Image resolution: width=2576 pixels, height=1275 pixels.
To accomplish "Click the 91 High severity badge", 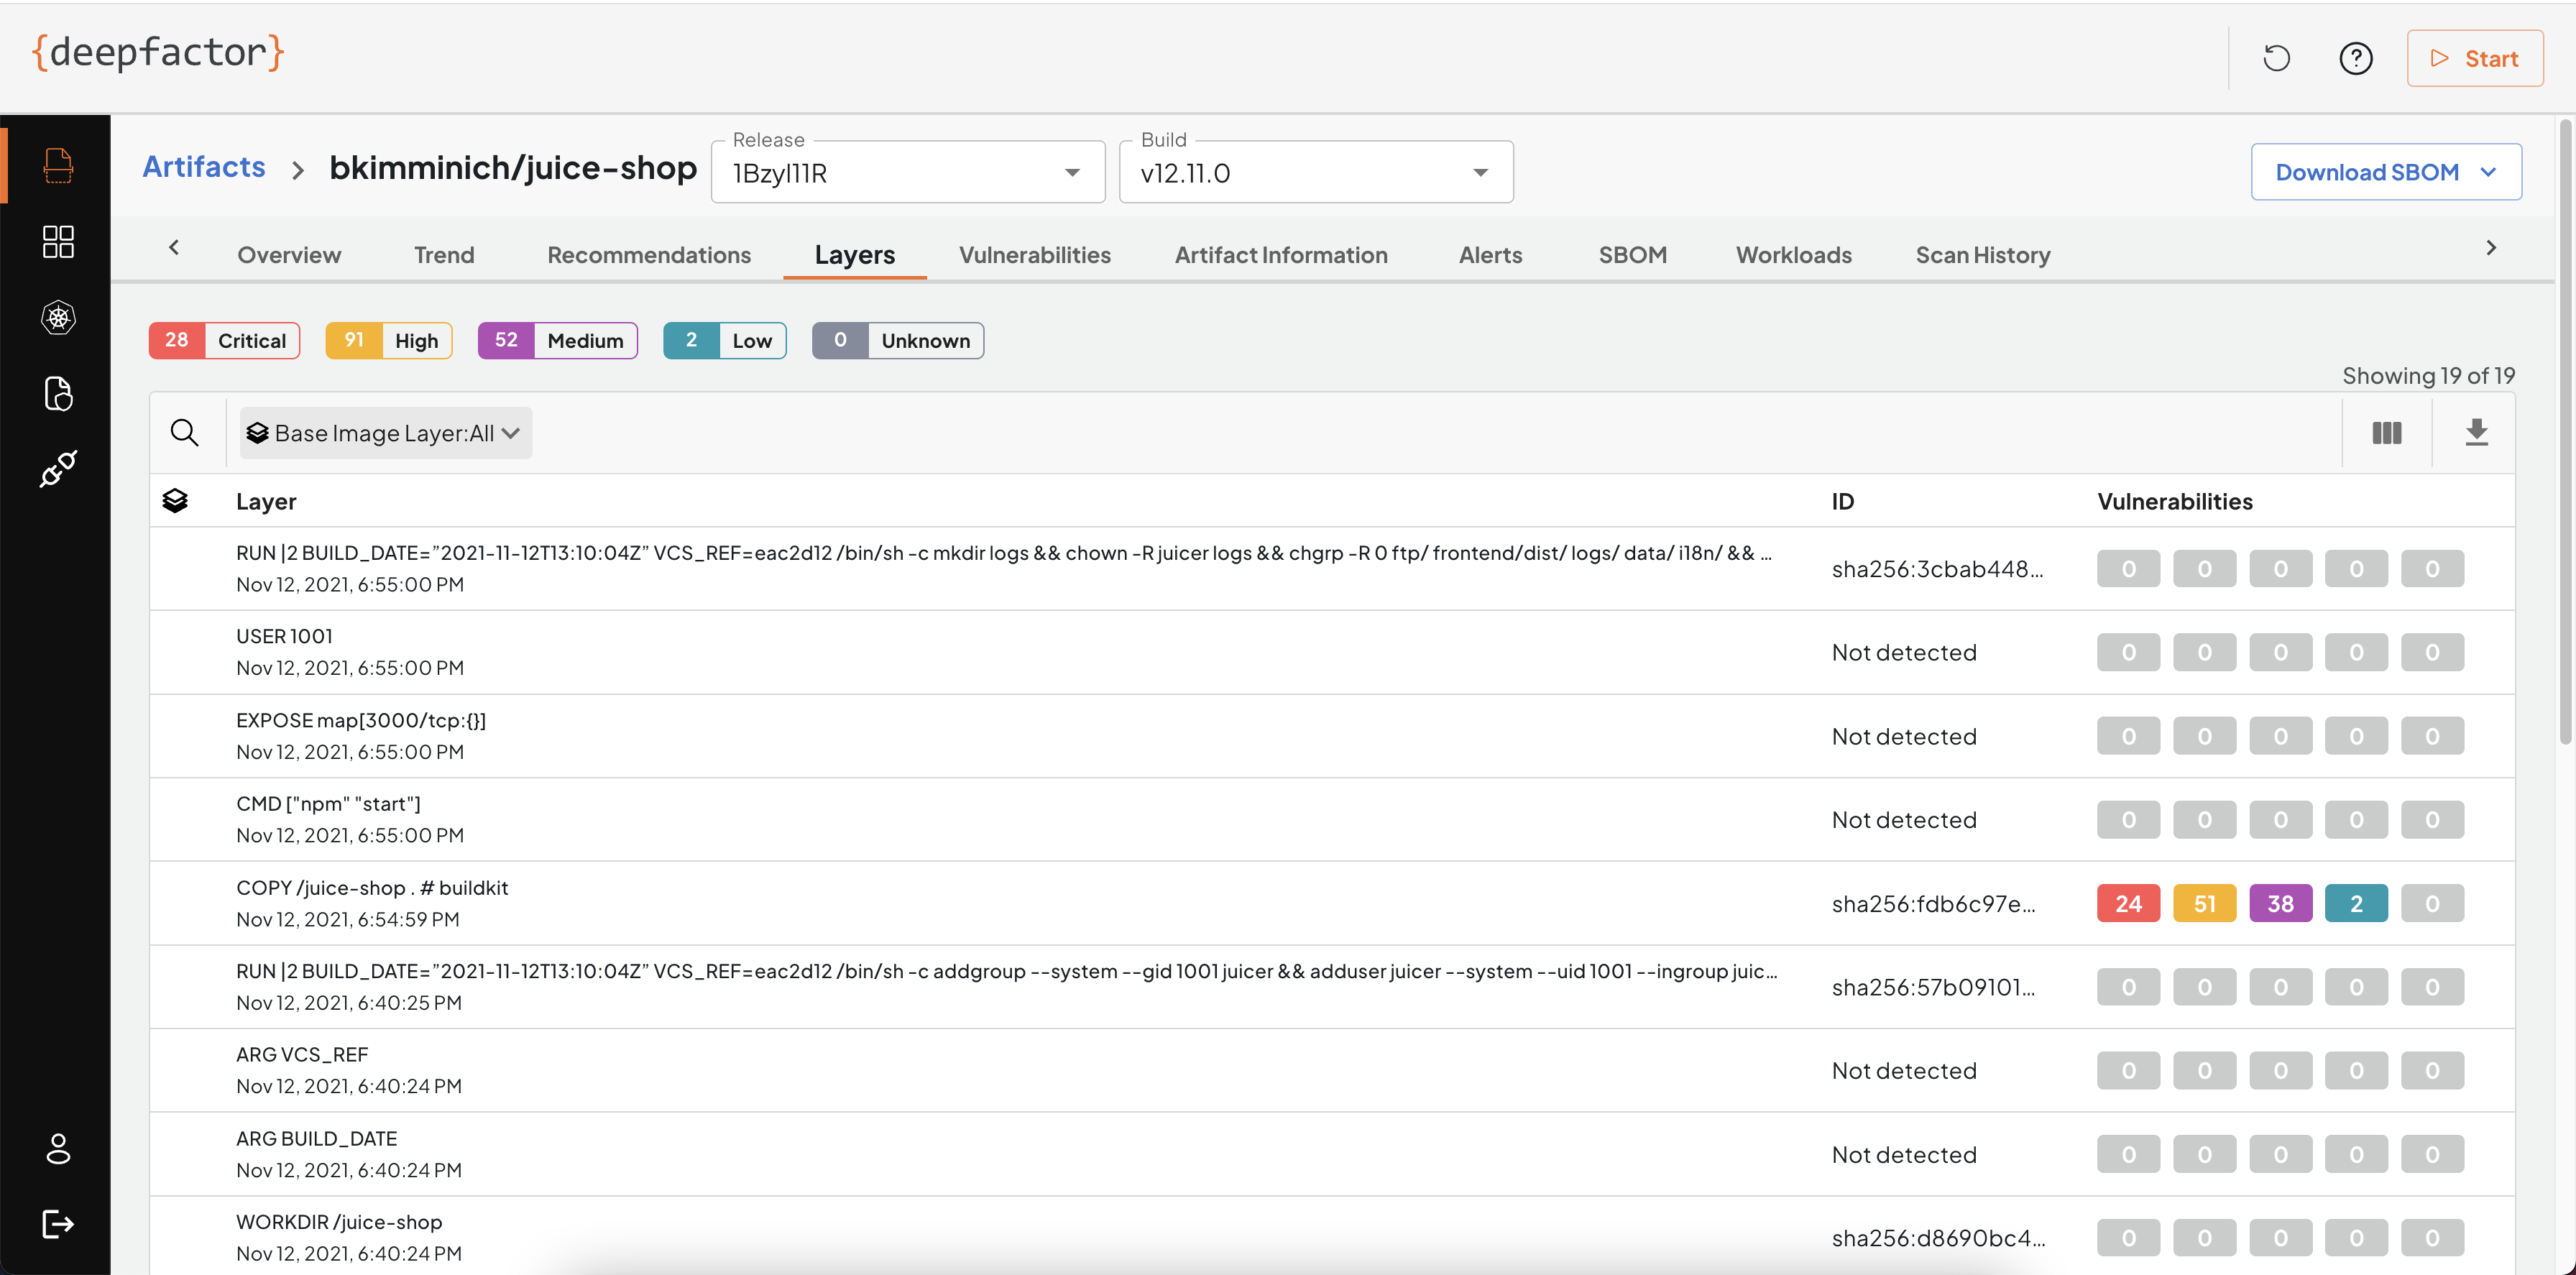I will click(389, 340).
